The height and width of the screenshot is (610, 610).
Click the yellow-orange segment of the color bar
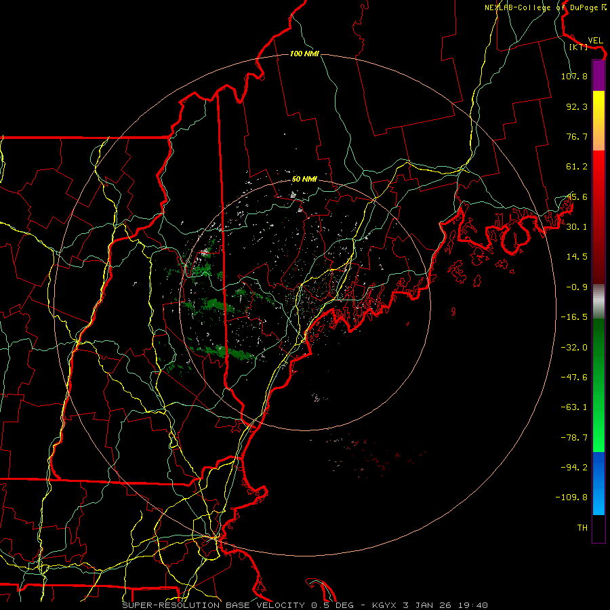(598, 121)
